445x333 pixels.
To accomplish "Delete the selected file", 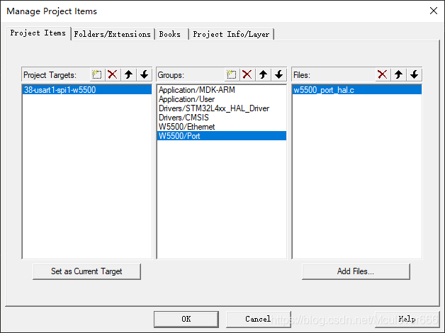I will pyautogui.click(x=383, y=74).
